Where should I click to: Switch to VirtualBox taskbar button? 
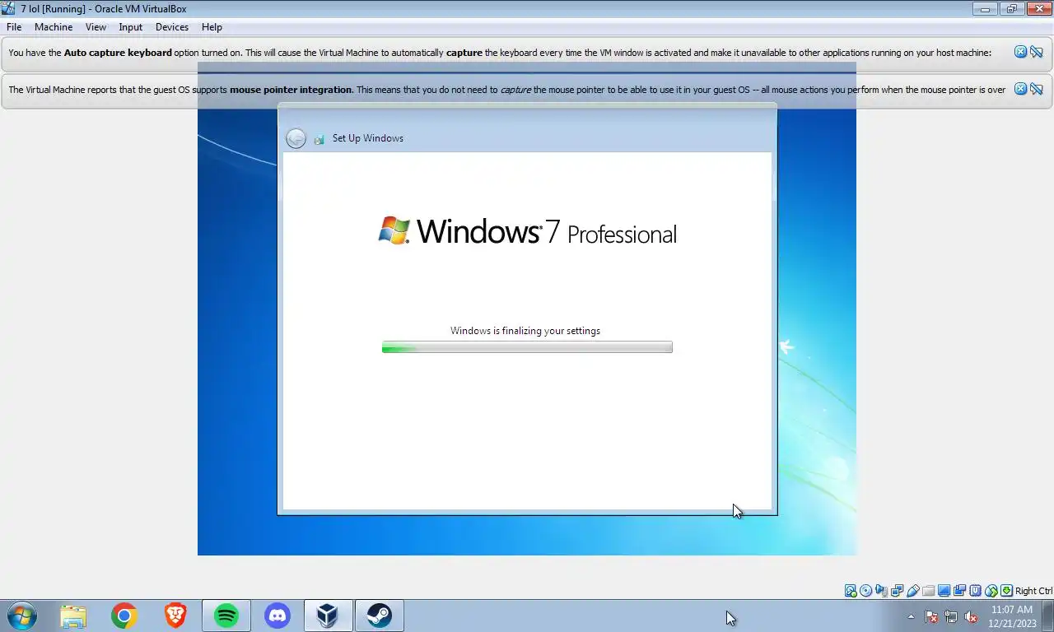coord(329,616)
